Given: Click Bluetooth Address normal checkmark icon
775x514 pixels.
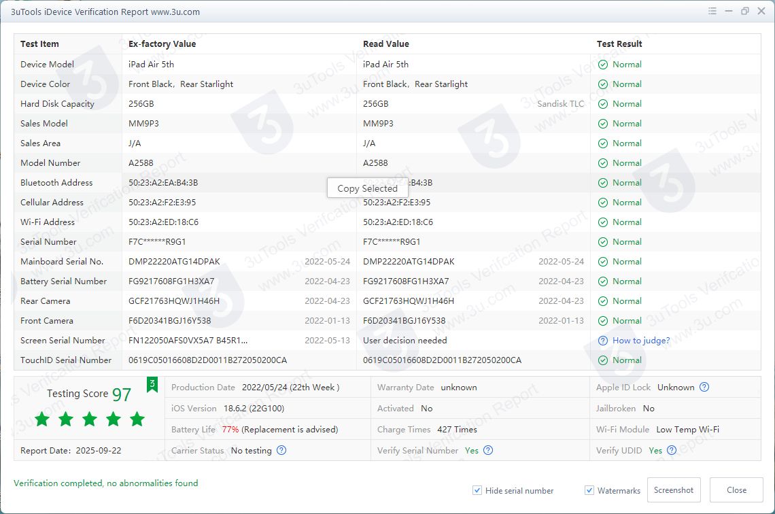Looking at the screenshot, I should click(x=602, y=183).
